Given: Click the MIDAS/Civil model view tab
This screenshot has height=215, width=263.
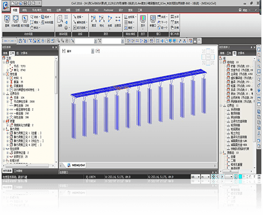Looking at the screenshot, I should (76, 165).
